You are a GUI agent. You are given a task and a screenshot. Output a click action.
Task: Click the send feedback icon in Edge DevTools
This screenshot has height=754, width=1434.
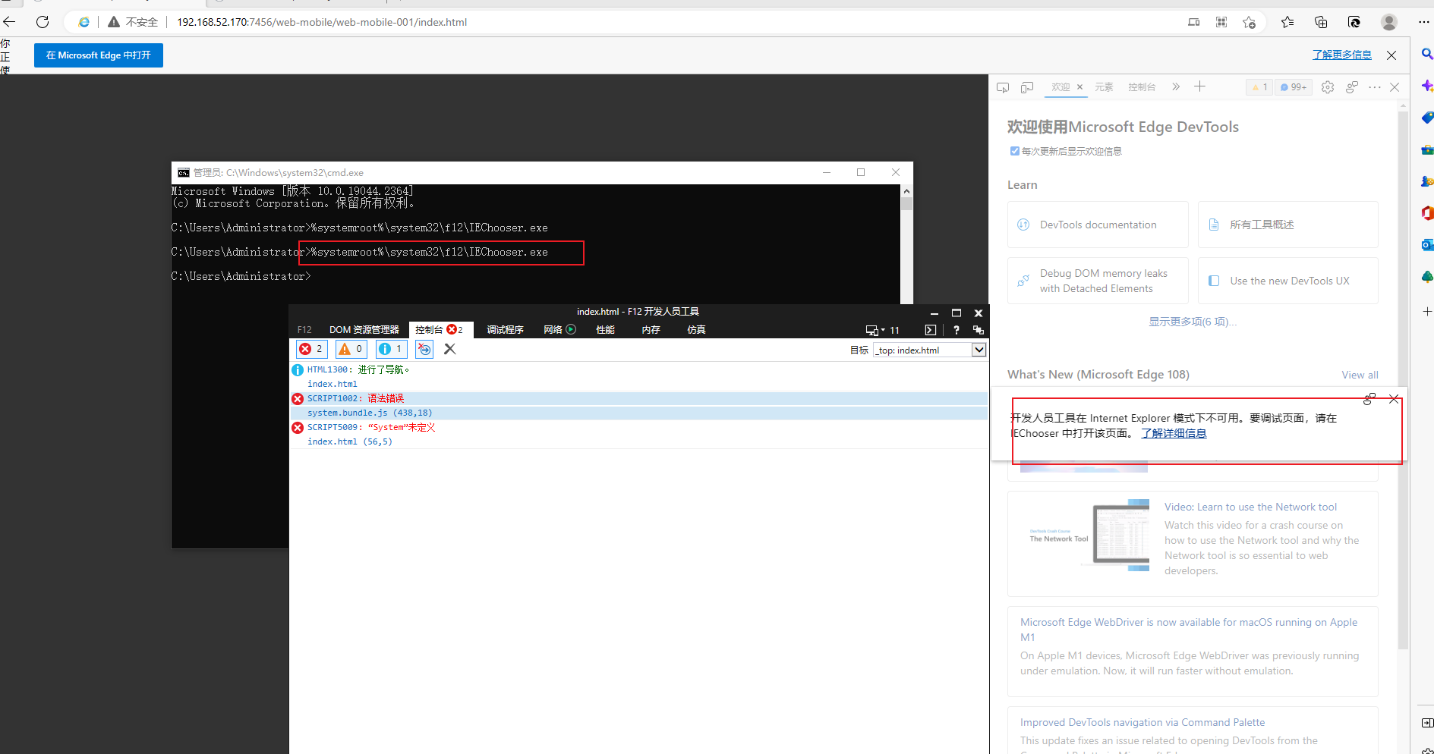tap(1352, 87)
